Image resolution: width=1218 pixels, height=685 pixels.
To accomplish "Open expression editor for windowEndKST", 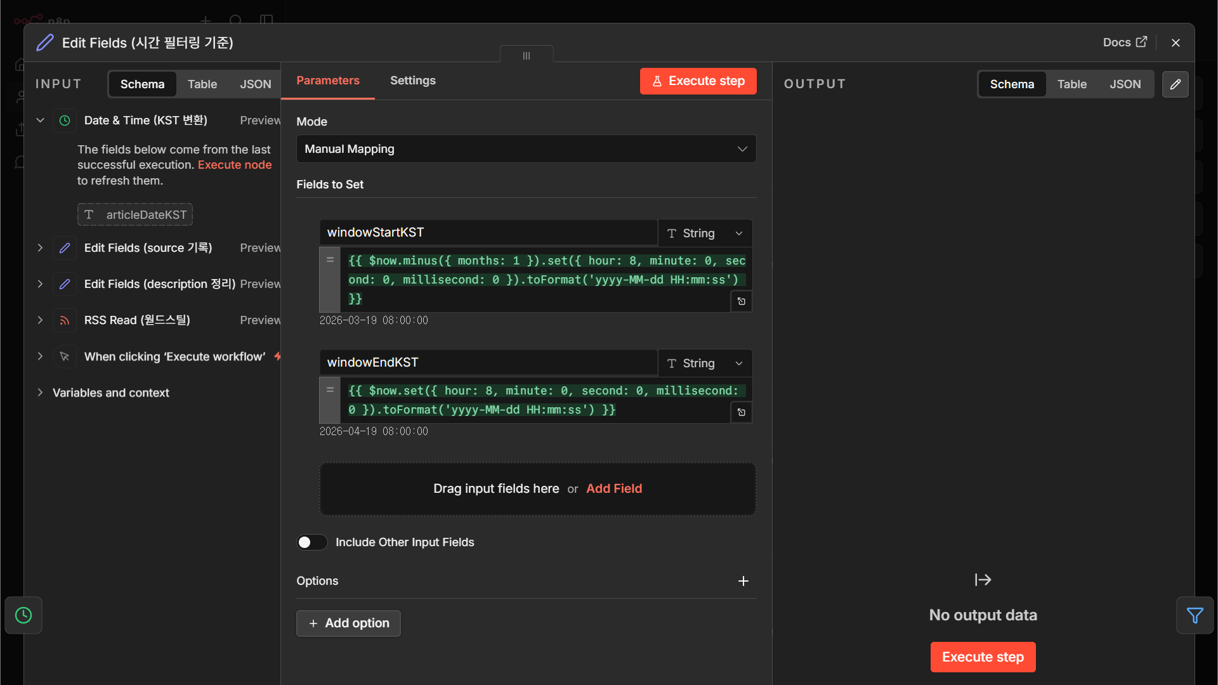I will [741, 412].
